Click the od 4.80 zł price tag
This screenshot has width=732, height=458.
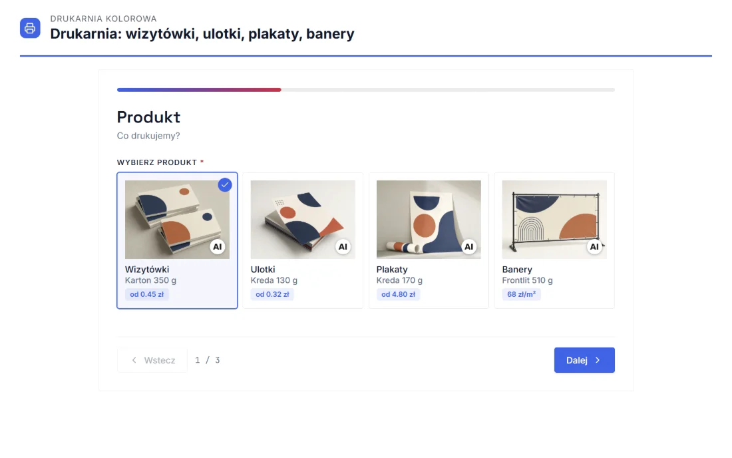(398, 294)
